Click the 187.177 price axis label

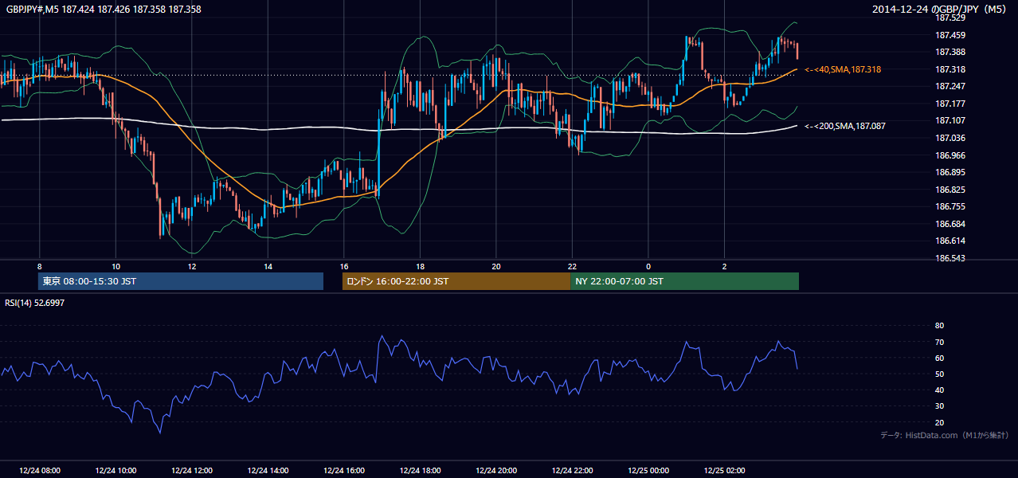coord(949,104)
